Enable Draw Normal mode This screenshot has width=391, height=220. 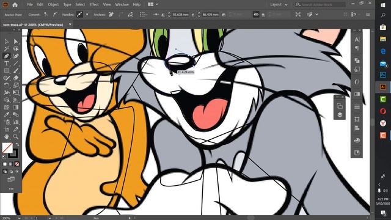(x=5, y=171)
